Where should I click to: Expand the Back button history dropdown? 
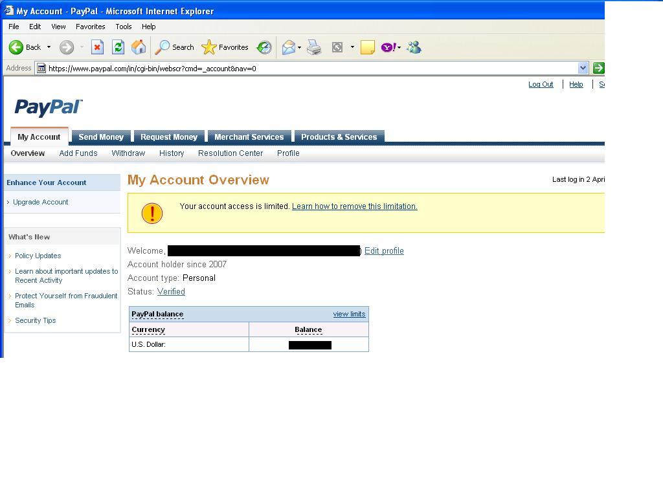tap(49, 47)
